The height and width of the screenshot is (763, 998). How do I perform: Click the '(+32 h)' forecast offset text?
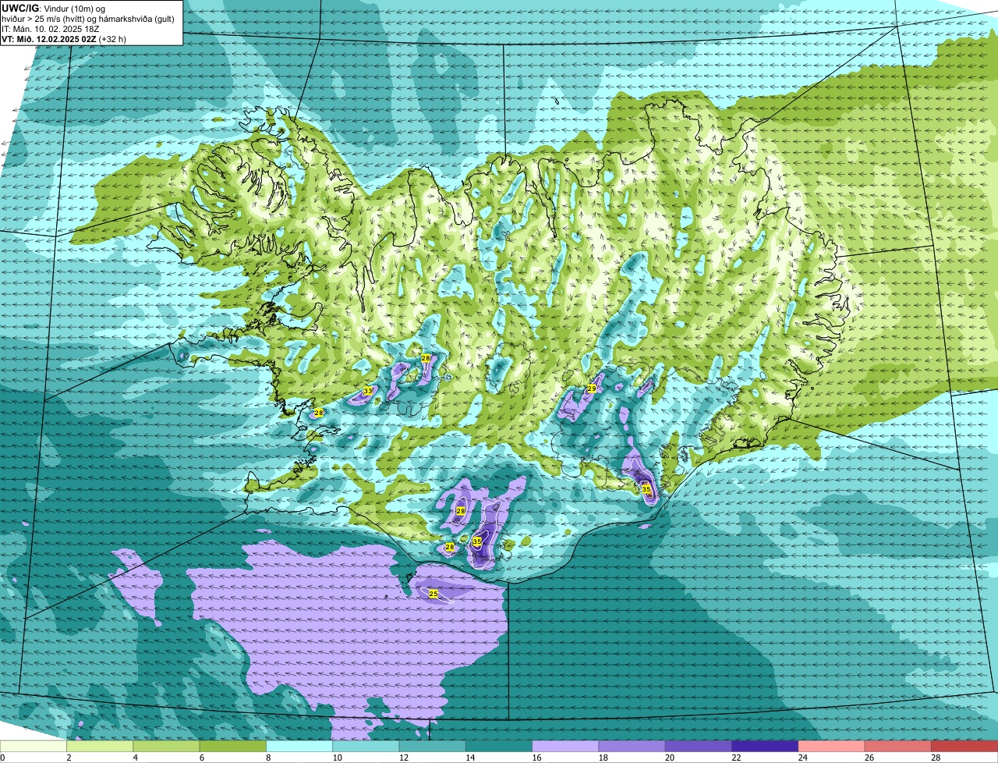coord(114,38)
